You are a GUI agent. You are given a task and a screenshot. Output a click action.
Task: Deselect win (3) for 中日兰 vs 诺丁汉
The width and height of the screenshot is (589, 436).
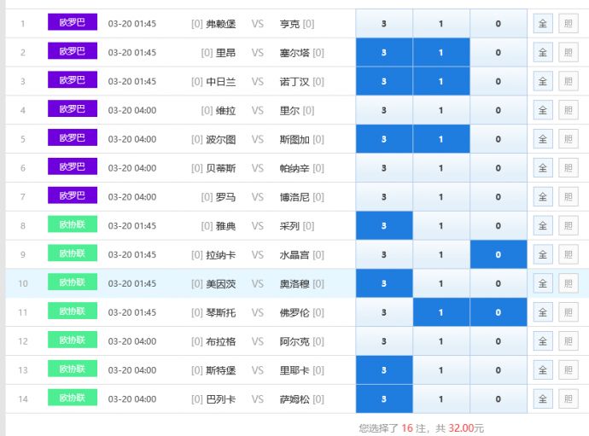pyautogui.click(x=384, y=82)
